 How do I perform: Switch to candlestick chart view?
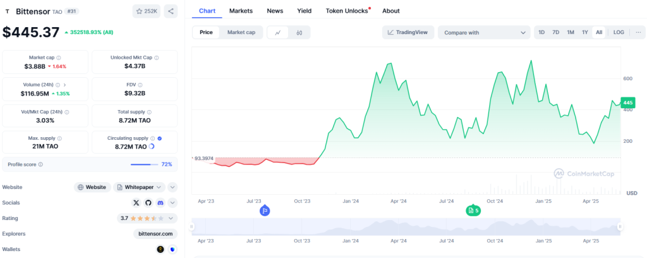pos(299,33)
